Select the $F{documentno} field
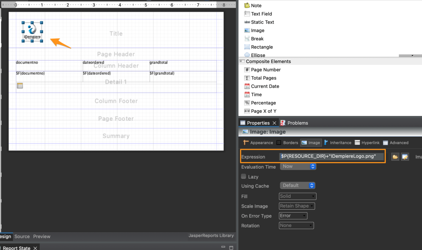 tap(30, 73)
